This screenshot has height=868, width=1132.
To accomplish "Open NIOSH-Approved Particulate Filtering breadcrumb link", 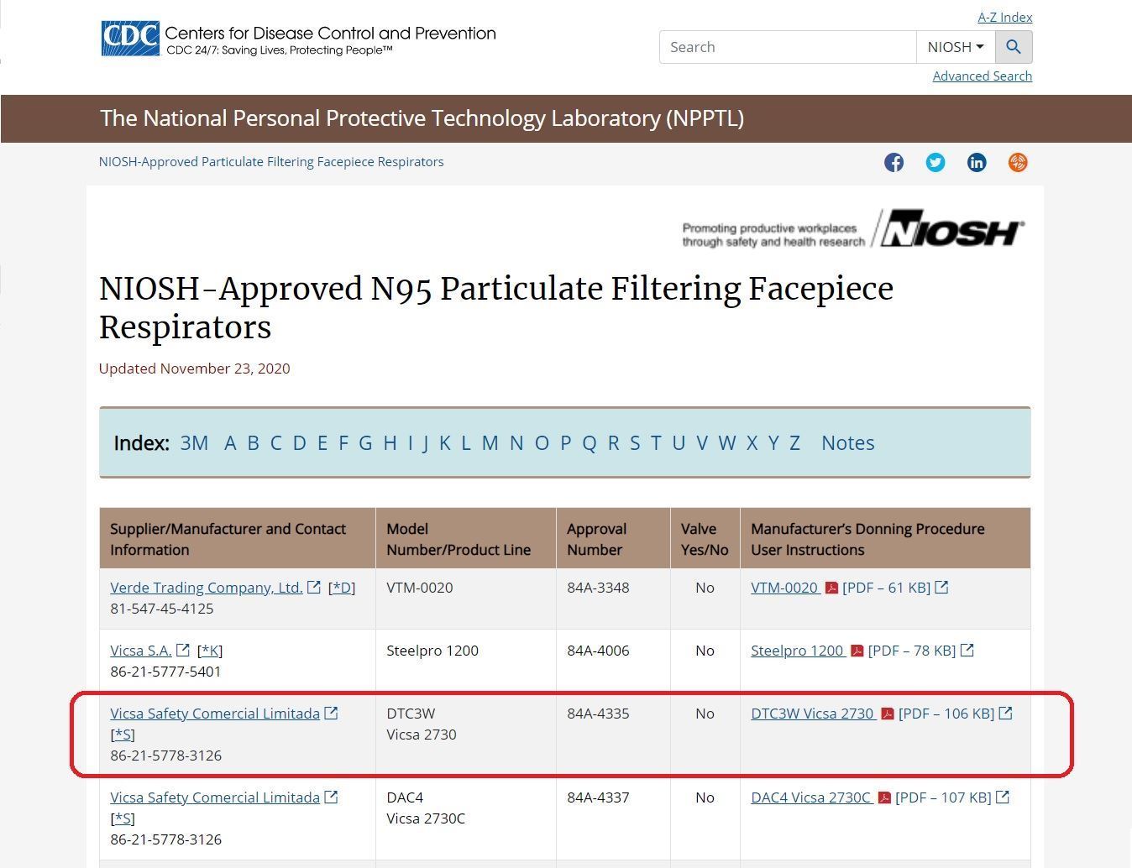I will [271, 161].
